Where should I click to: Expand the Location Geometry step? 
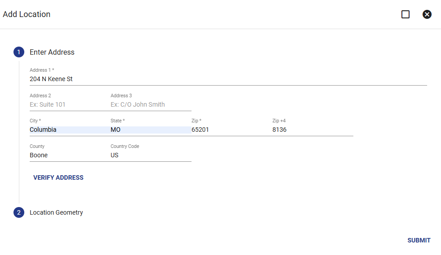pyautogui.click(x=56, y=212)
